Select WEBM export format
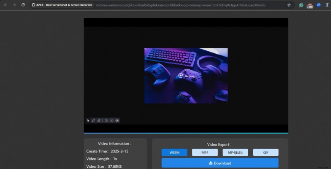Viewport: 331px width, 169px height. tap(174, 152)
